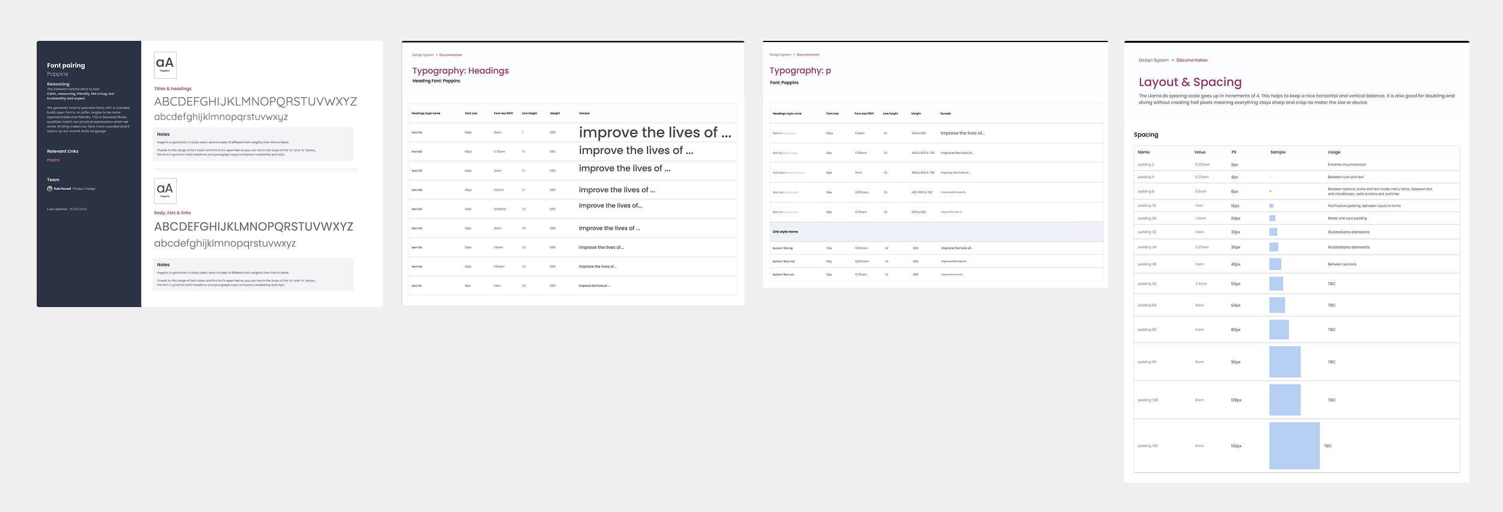This screenshot has height=512, width=1503.
Task: Click the Usage column header in Spacing table
Action: 1333,152
